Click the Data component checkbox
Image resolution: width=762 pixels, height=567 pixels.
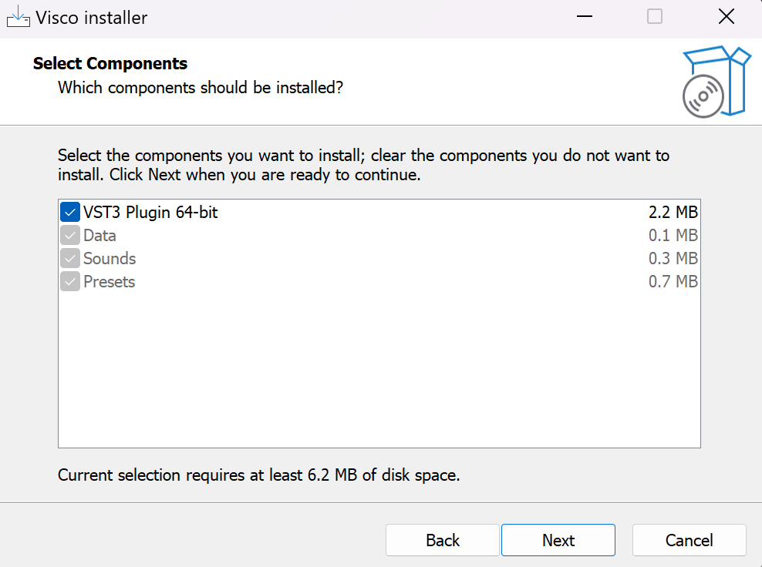[x=70, y=235]
